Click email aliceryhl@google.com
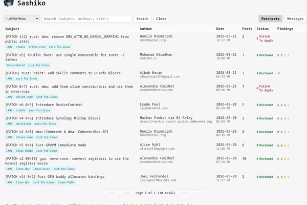This screenshot has height=205, width=307. pos(157,149)
